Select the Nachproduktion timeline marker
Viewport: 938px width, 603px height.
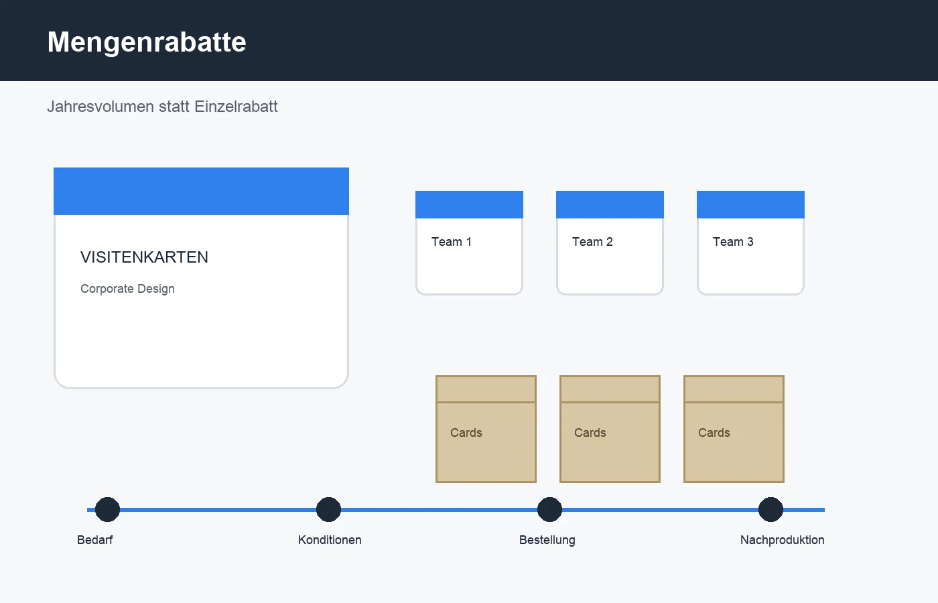770,509
